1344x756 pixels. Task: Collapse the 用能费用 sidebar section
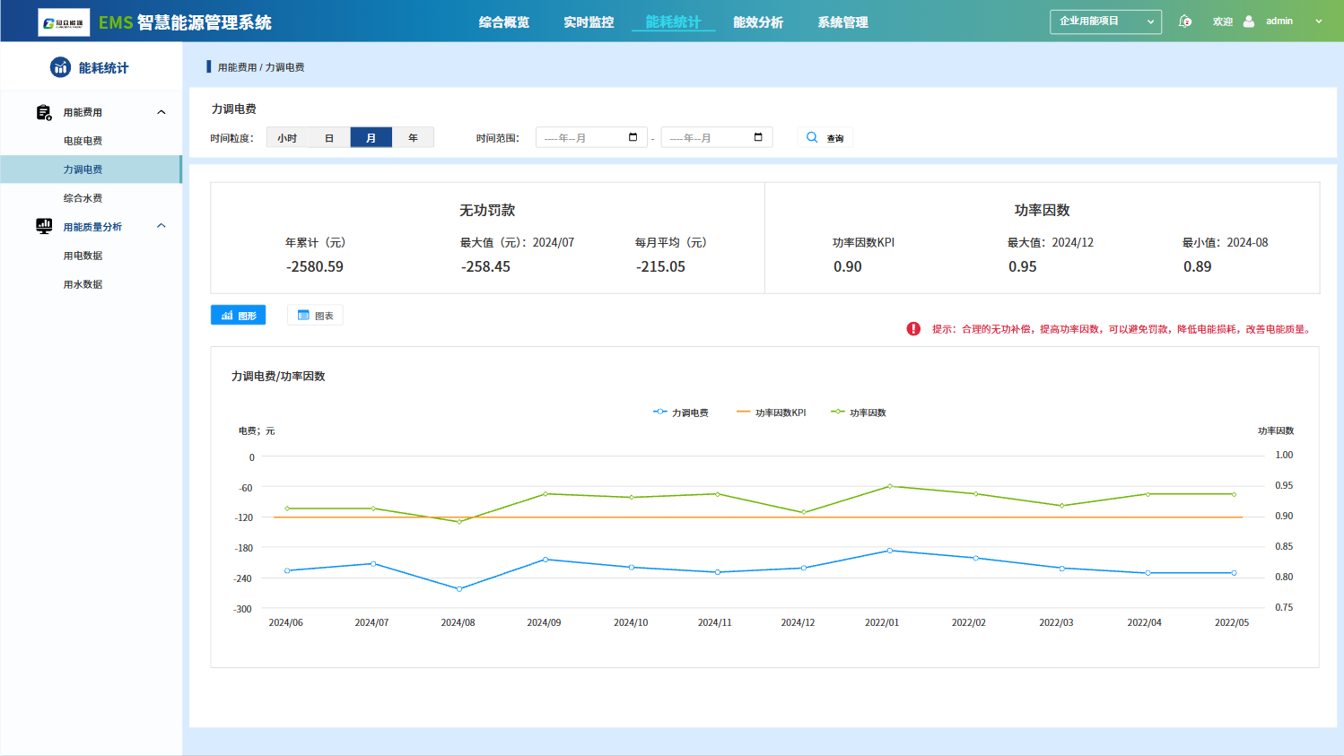pyautogui.click(x=161, y=112)
